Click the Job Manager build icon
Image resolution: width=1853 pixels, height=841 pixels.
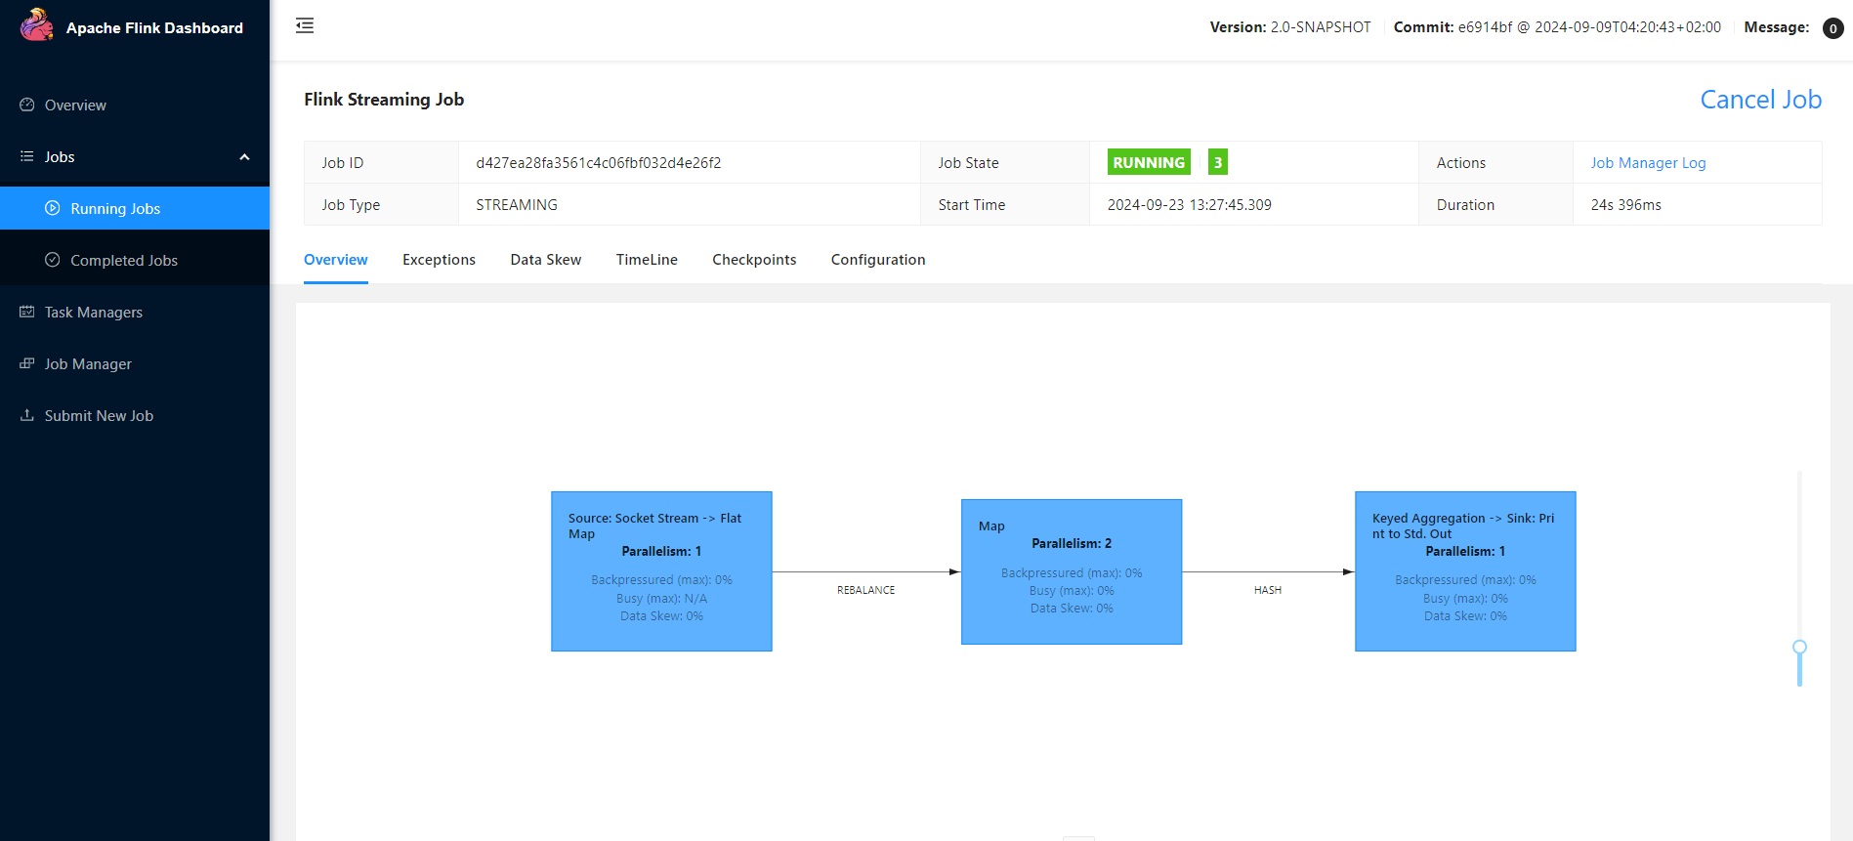(x=27, y=363)
